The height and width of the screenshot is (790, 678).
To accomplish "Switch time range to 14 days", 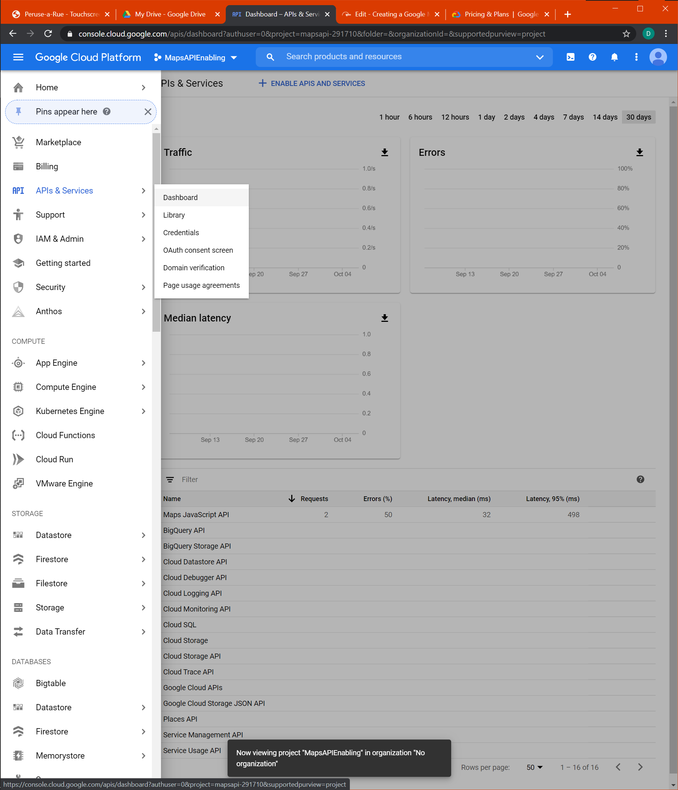I will point(604,117).
